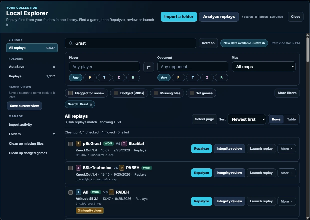The height and width of the screenshot is (220, 310).
Task: Click the P badge beside PABEH in the AI! row
Action: pos(111,192)
